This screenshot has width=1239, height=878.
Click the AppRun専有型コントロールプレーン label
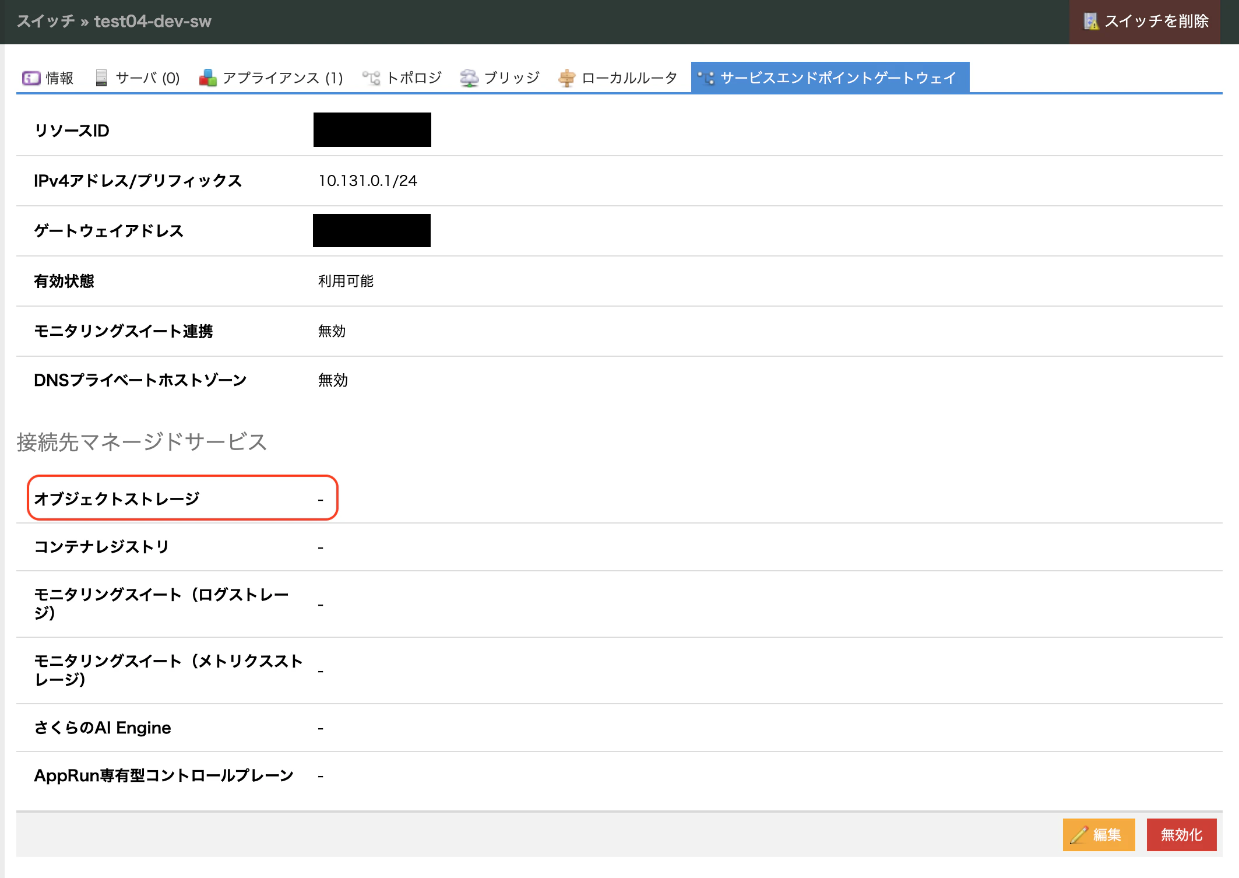(164, 775)
